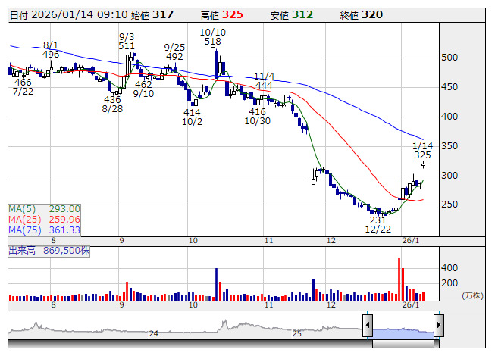The image size is (495, 356).
Task: Click the 416 10/30 low annotation
Action: coord(258,117)
